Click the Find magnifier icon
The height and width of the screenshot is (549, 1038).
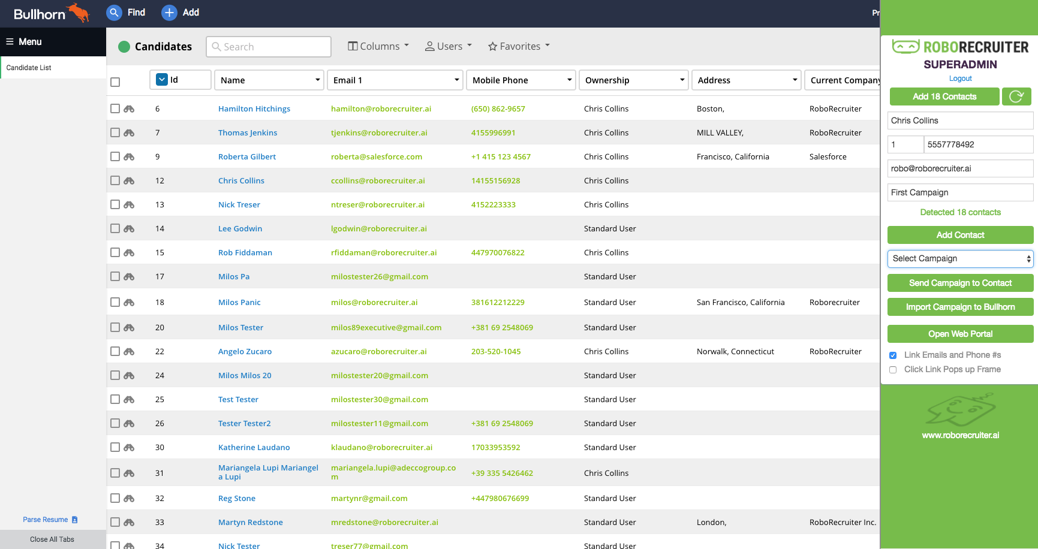pyautogui.click(x=114, y=13)
